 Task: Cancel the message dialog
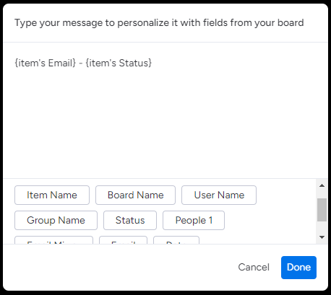coord(254,268)
